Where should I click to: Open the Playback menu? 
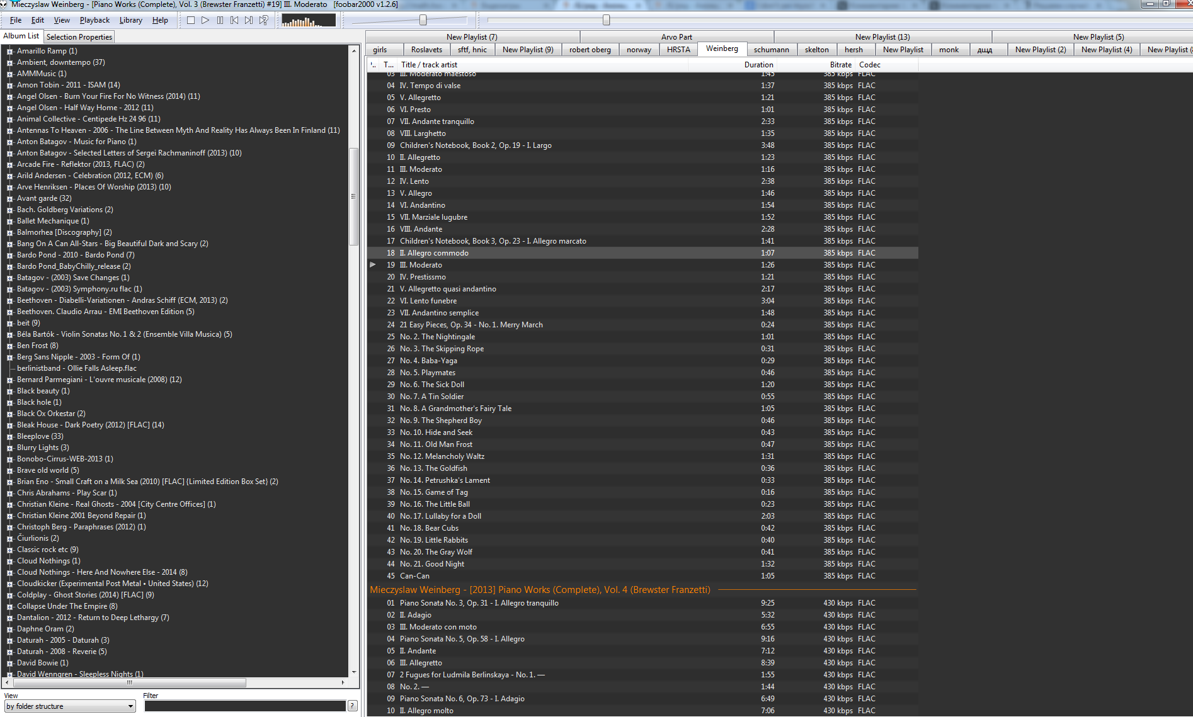(94, 20)
